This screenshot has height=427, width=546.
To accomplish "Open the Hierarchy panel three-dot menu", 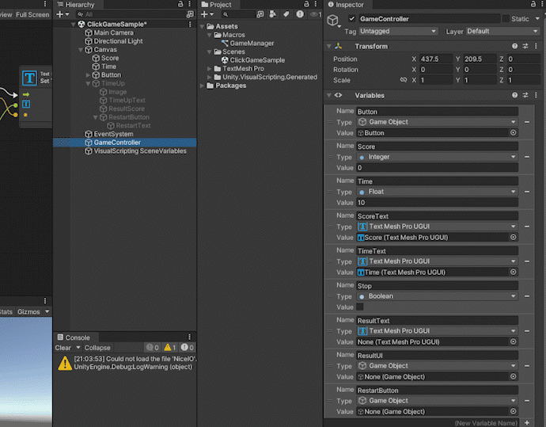I will (x=189, y=4).
